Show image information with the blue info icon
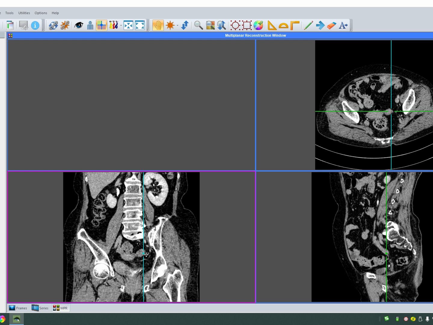 35,25
